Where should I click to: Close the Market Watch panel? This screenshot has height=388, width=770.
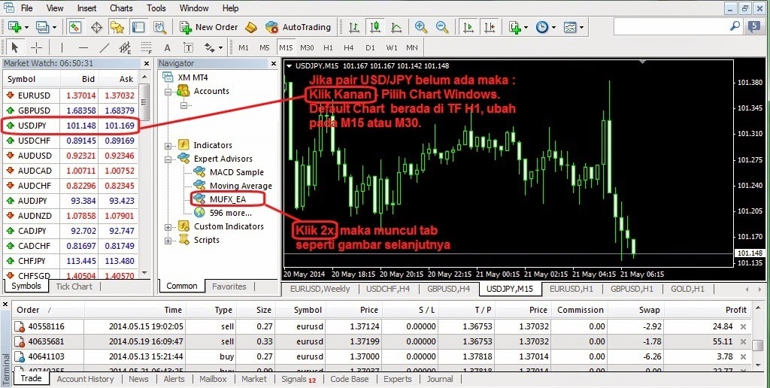pyautogui.click(x=147, y=63)
